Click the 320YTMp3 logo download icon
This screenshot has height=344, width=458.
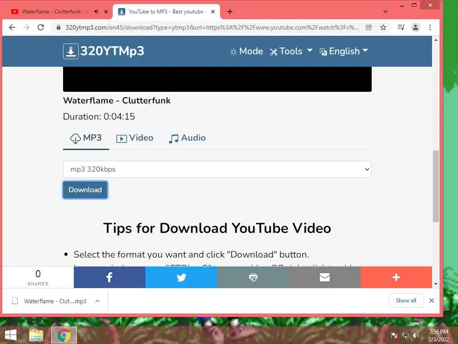[71, 51]
